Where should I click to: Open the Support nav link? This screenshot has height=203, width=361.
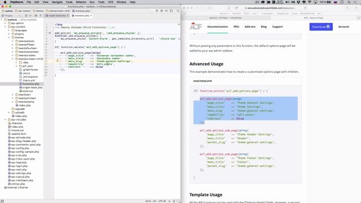click(278, 27)
